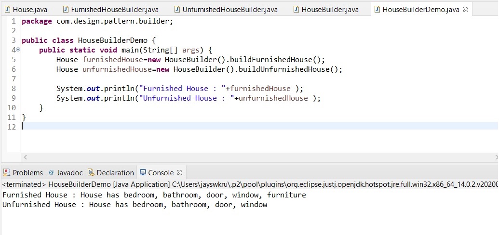Click the House.java file icon
The image size is (499, 235).
tap(8, 9)
